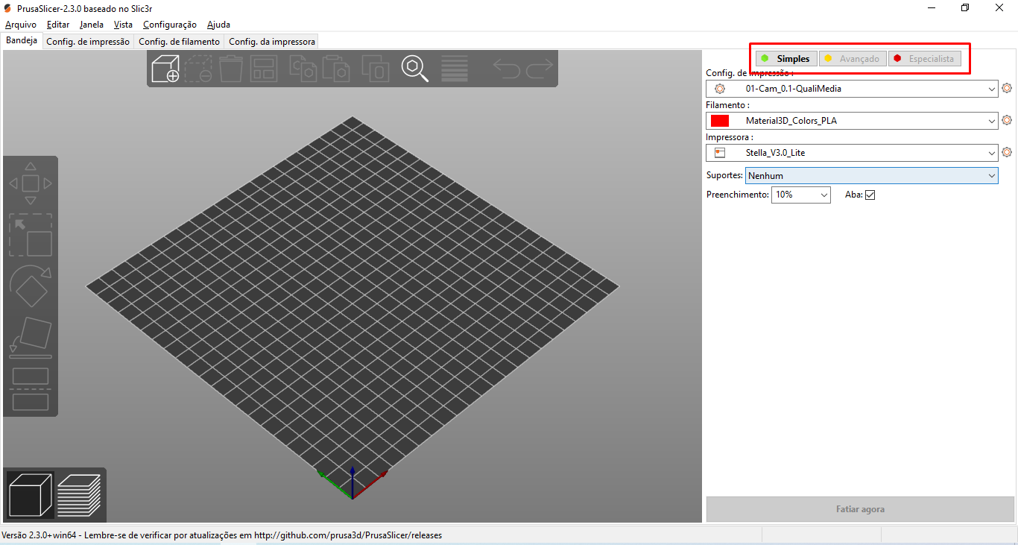Click the Copy icon in the toolbar
Image resolution: width=1018 pixels, height=545 pixels.
pyautogui.click(x=303, y=69)
